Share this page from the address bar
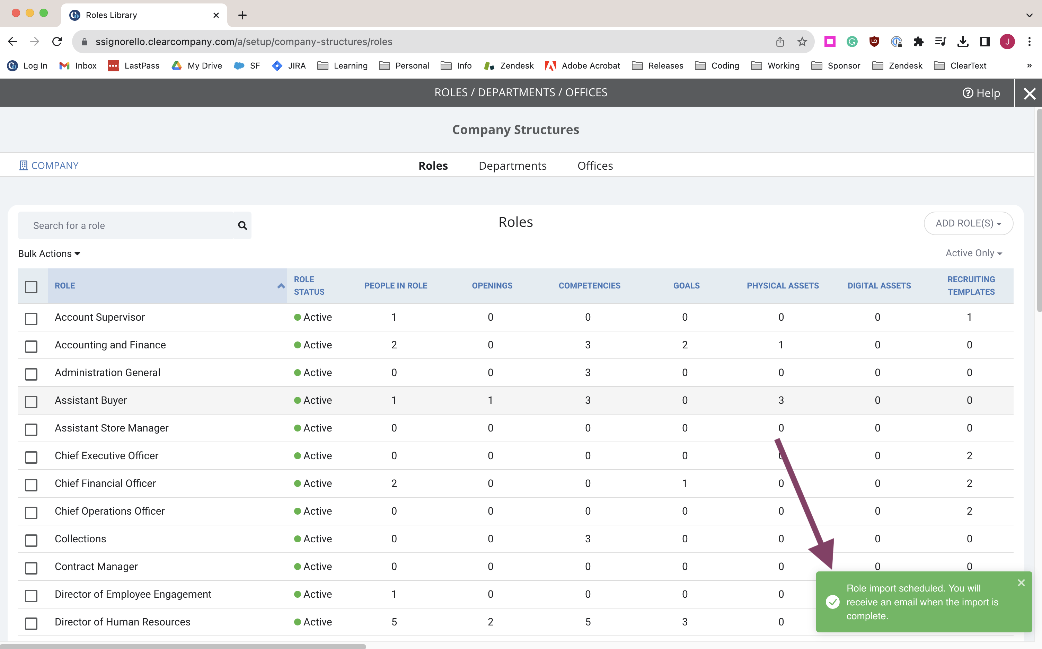The height and width of the screenshot is (649, 1042). (x=780, y=42)
